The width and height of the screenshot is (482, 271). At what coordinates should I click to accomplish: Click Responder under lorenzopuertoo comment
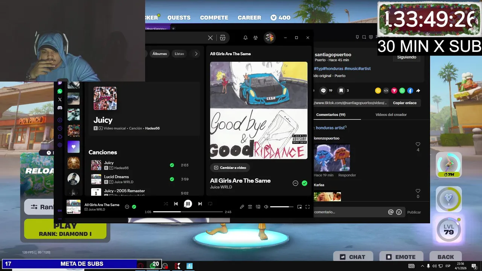pos(347,175)
